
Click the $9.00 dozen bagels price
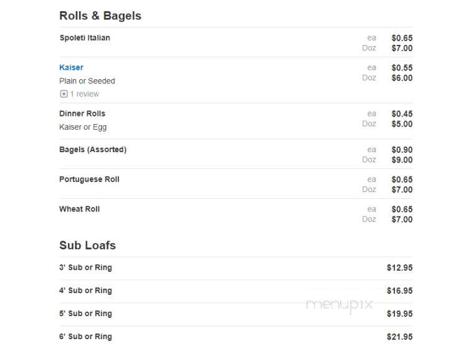coord(402,160)
